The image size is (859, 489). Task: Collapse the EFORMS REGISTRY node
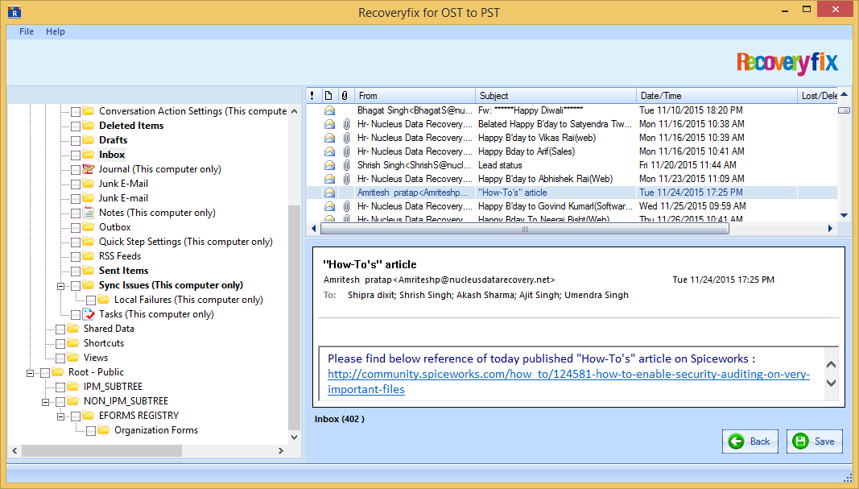tap(61, 416)
